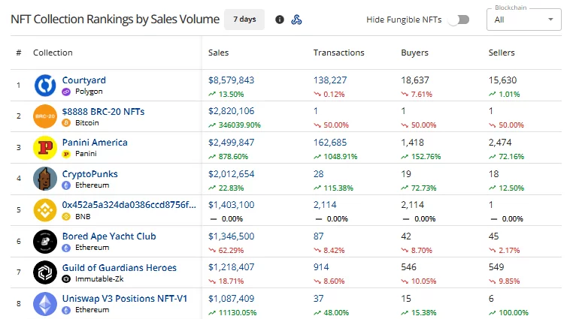Click the BNB chain icon under 0x452a5a
Screen dimensions: 579x319
click(66, 216)
